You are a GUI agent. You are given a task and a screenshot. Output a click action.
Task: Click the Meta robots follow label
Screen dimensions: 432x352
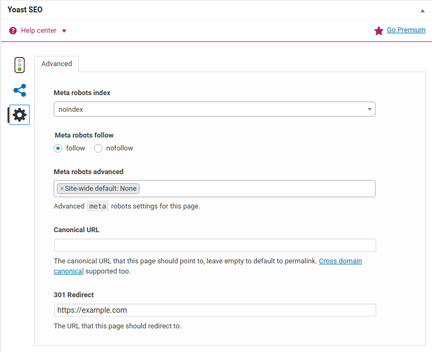click(x=84, y=135)
